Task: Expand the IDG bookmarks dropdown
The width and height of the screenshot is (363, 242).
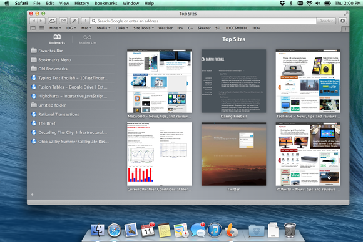Action: (71, 28)
